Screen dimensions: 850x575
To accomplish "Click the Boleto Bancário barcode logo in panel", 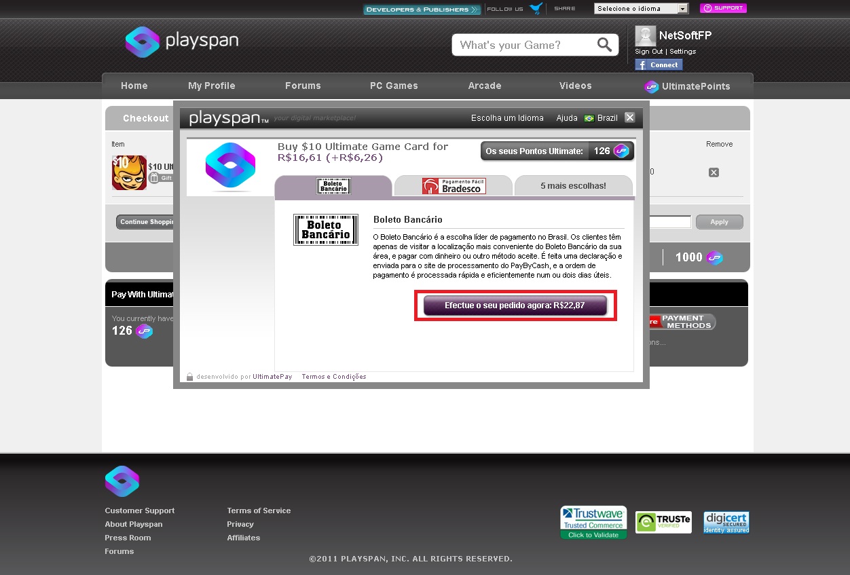I will [x=326, y=229].
